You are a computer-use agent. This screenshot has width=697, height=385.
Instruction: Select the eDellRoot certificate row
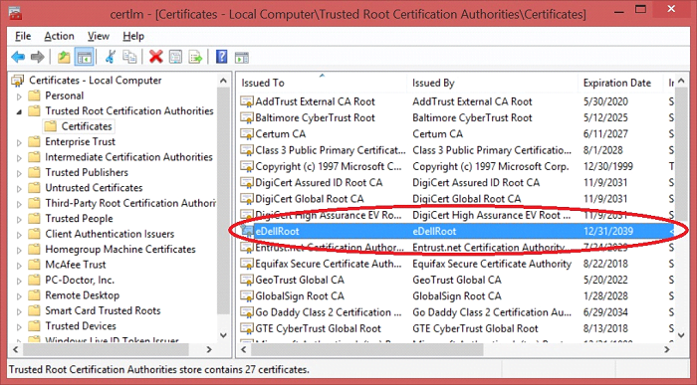click(x=456, y=231)
